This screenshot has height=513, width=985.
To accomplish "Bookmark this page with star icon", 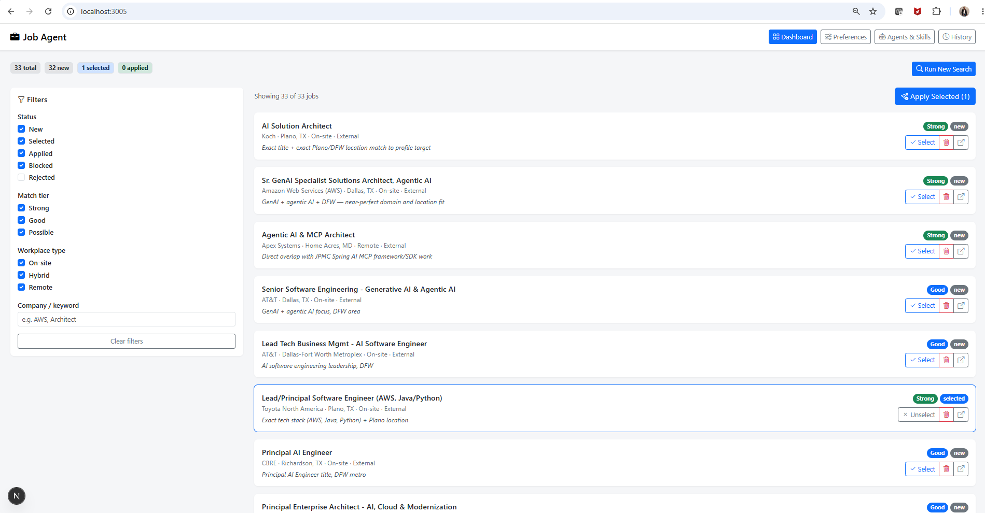I will [x=873, y=11].
